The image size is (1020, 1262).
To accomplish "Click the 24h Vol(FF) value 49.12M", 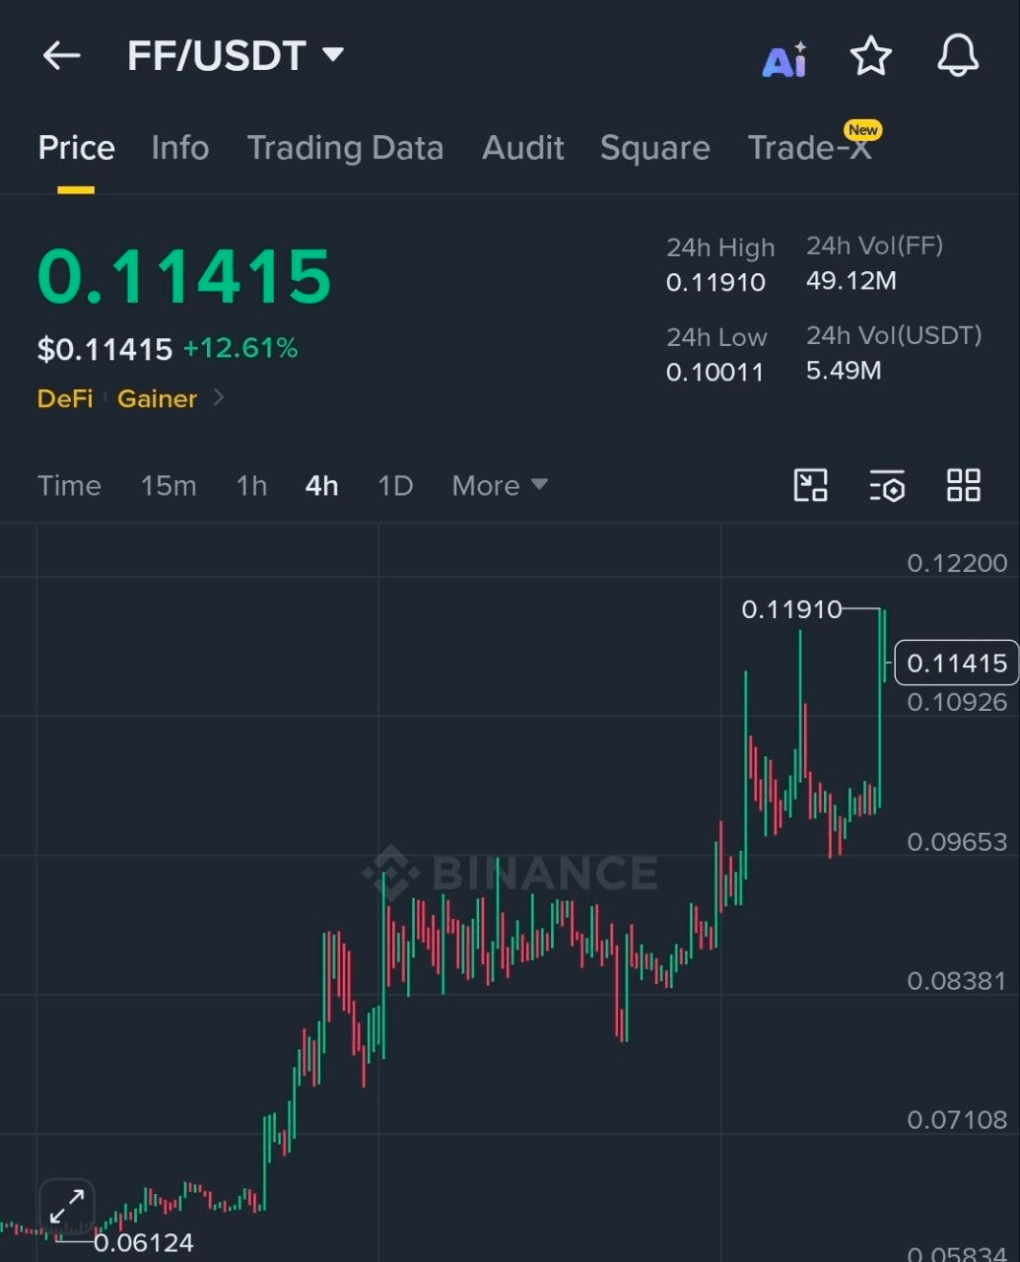I will click(x=851, y=281).
